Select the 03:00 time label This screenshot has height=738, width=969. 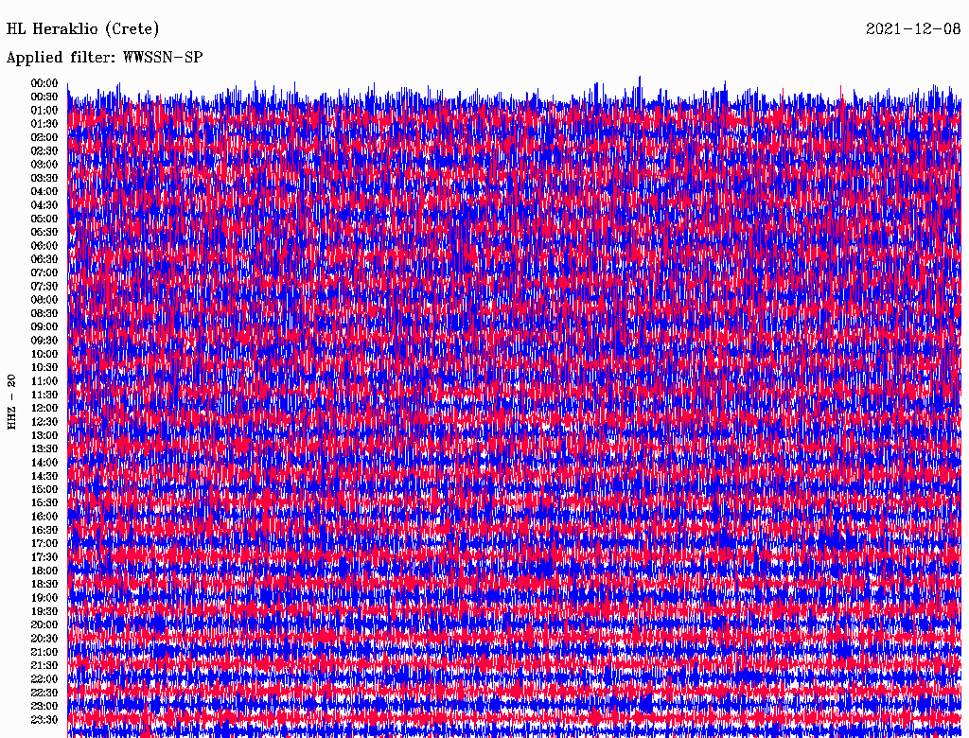coord(44,165)
